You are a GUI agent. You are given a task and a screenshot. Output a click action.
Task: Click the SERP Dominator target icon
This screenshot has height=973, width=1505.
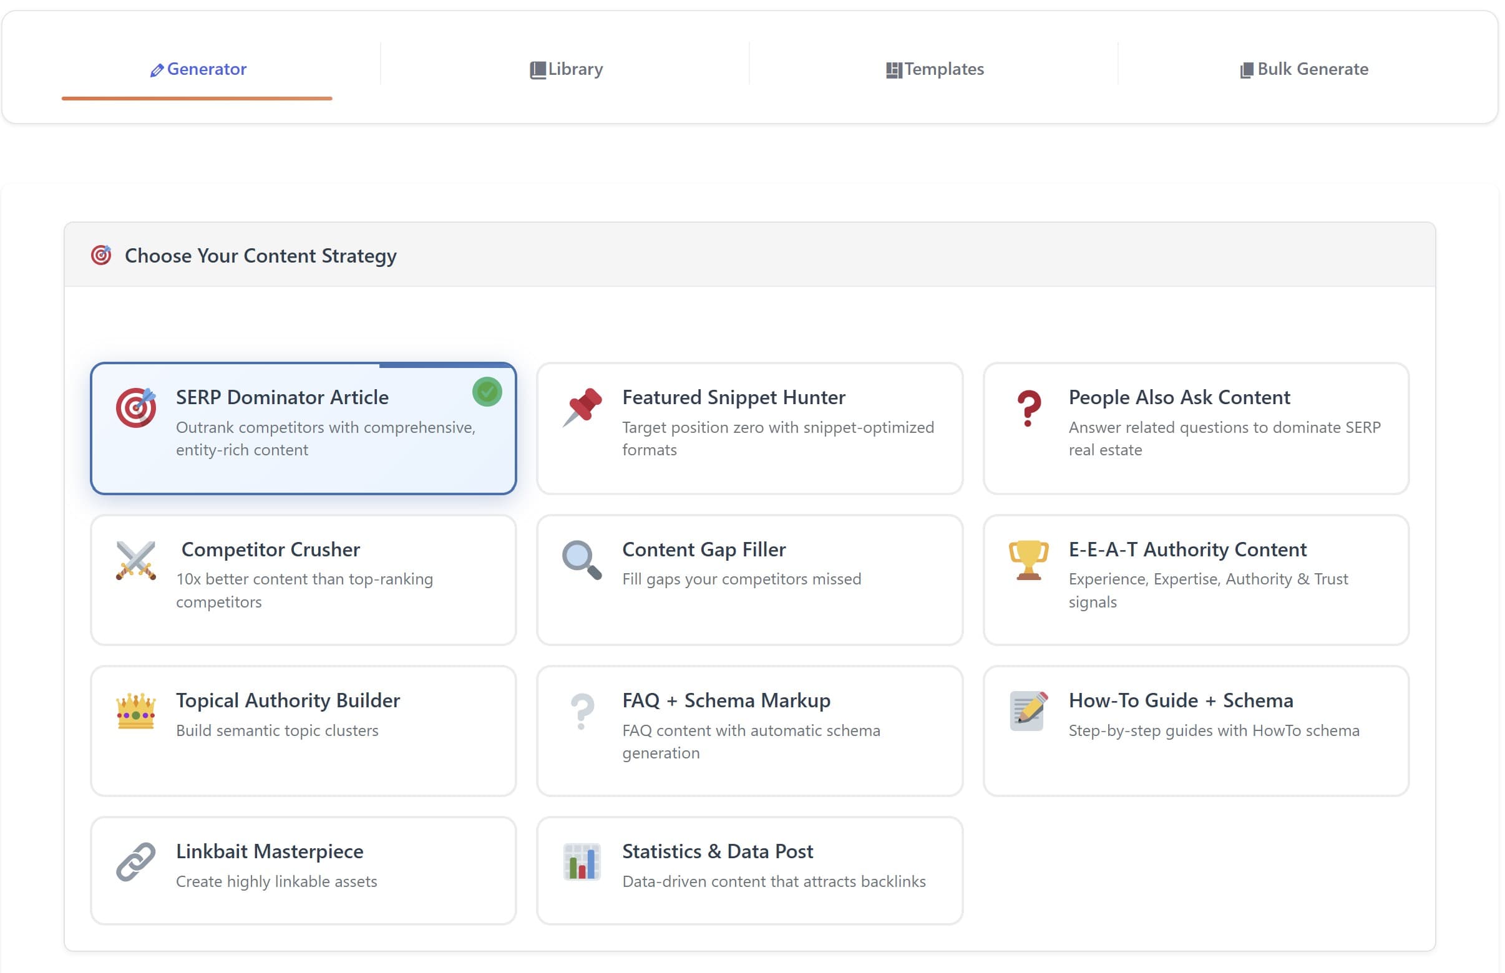click(135, 407)
